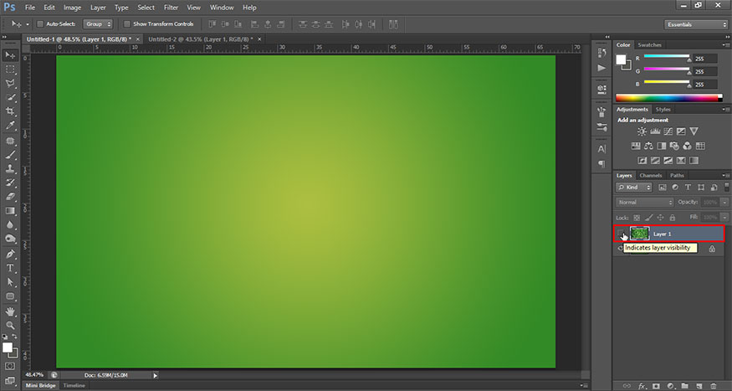Select the Dodge tool
Viewport: 732px width, 391px height.
10,239
